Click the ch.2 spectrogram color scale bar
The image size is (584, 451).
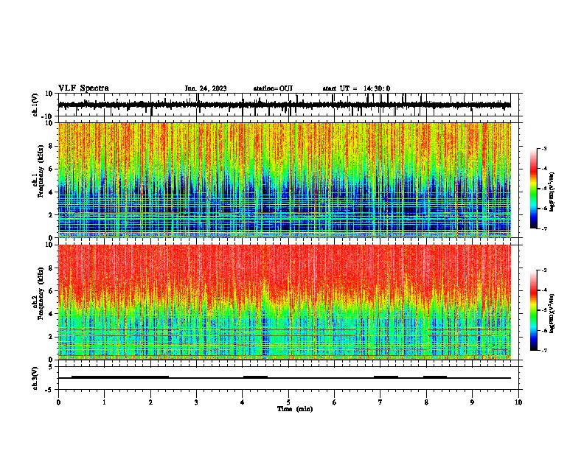[x=533, y=310]
